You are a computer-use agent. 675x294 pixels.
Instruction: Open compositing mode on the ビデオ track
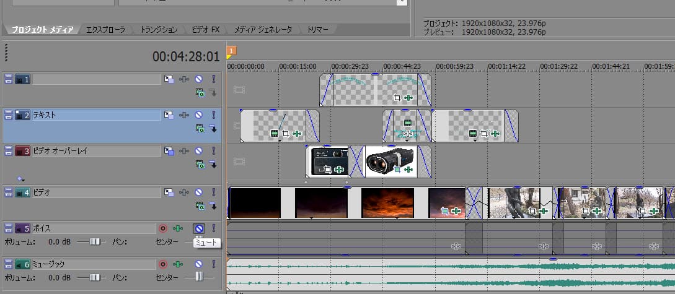[200, 205]
